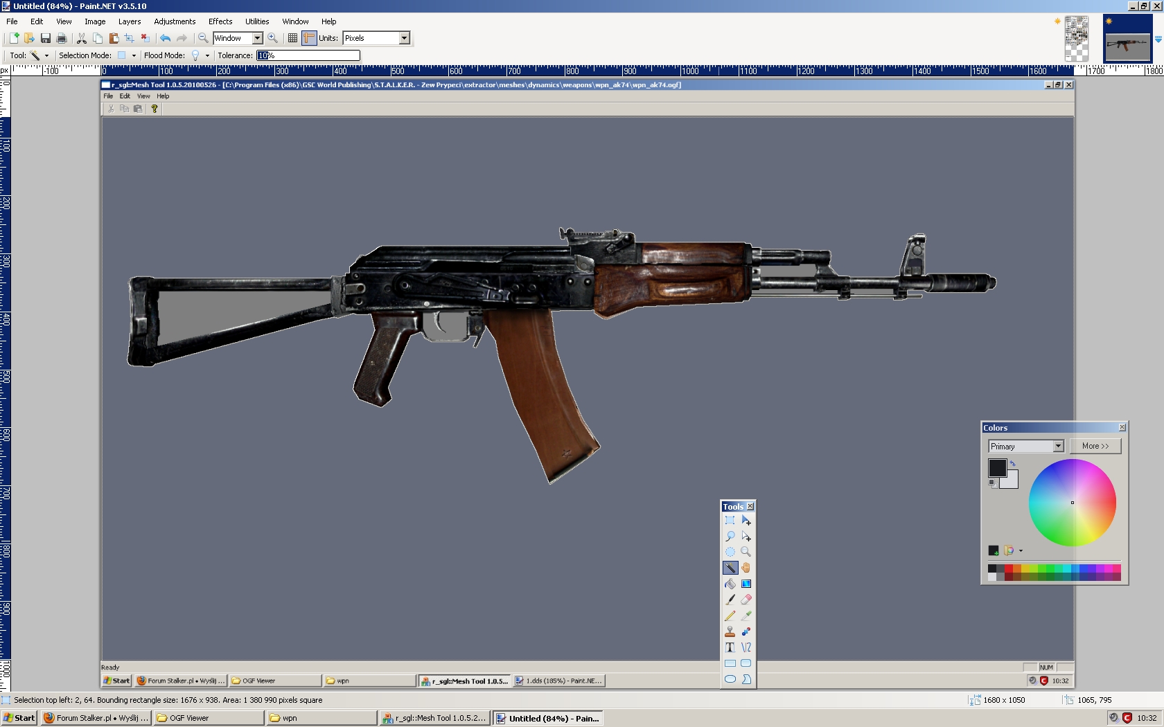This screenshot has height=727, width=1164.
Task: Click the Open file toolbar icon
Action: pos(29,38)
